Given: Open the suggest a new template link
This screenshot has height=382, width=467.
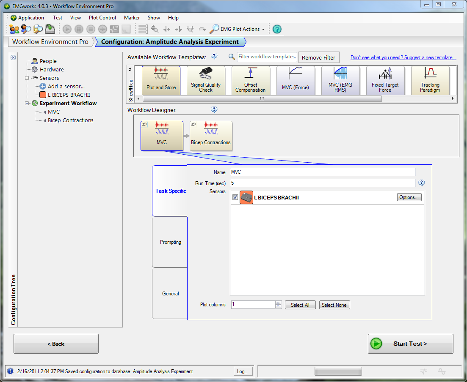Looking at the screenshot, I should click(x=403, y=57).
